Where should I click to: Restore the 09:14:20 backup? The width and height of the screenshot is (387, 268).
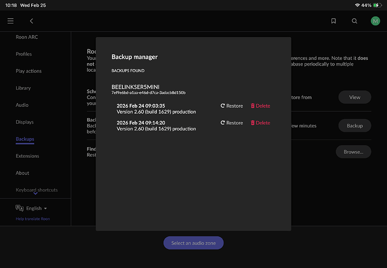(232, 123)
